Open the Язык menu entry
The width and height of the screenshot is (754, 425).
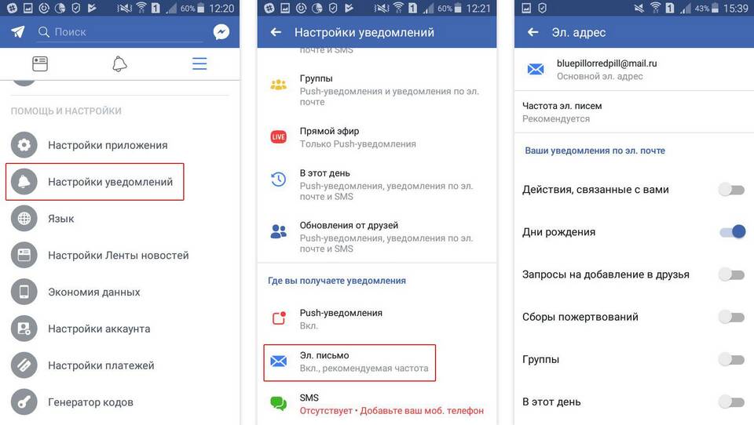click(120, 219)
